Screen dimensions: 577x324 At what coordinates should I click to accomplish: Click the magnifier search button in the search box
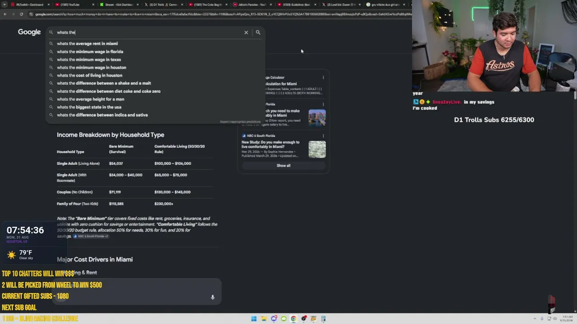258,32
